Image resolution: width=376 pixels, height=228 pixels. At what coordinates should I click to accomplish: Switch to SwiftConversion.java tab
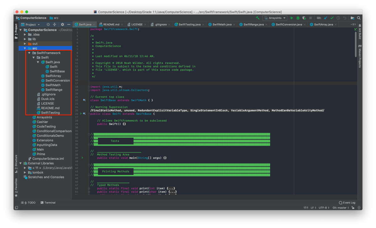(x=289, y=24)
